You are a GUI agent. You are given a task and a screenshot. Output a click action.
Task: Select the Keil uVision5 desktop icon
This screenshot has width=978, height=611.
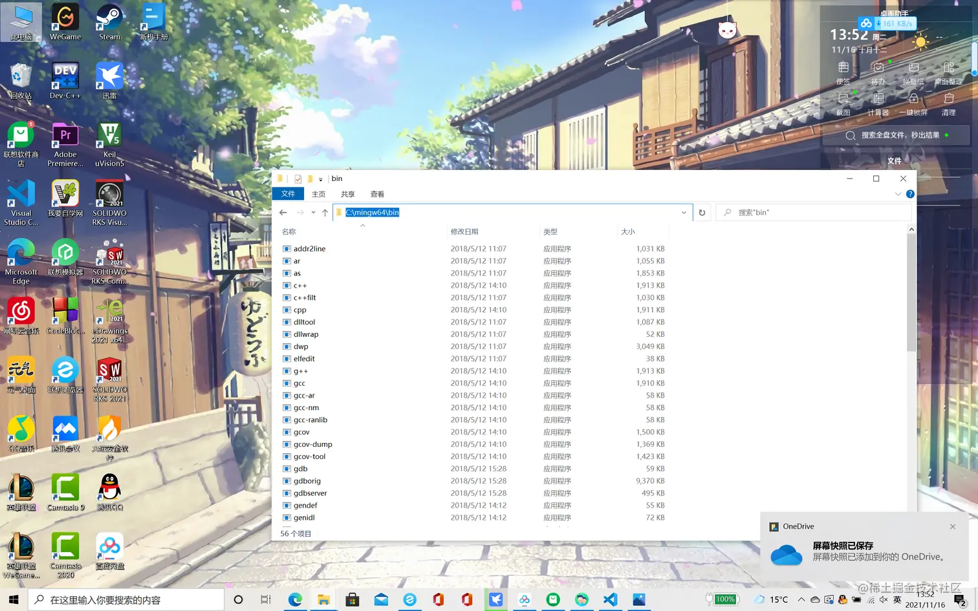click(109, 145)
